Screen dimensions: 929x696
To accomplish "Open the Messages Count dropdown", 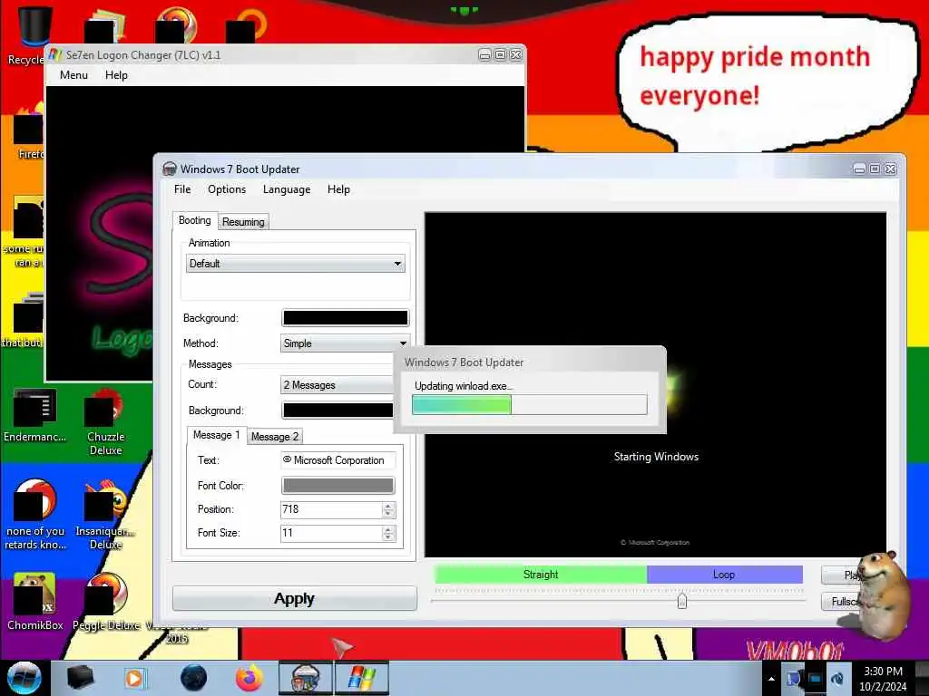I will point(337,385).
